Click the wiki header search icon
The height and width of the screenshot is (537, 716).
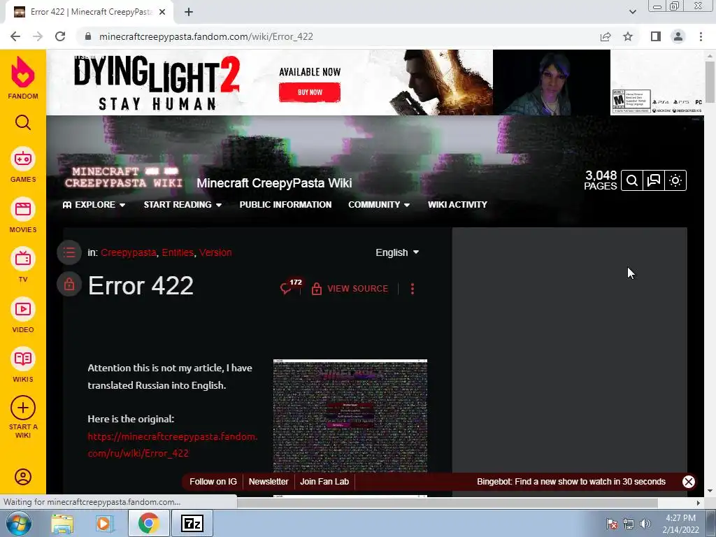[x=632, y=180]
